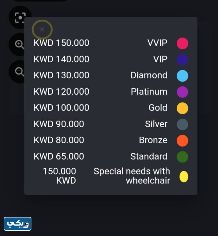The width and height of the screenshot is (218, 236).
Task: Click the fit-to-screen focus icon
Action: click(x=20, y=18)
